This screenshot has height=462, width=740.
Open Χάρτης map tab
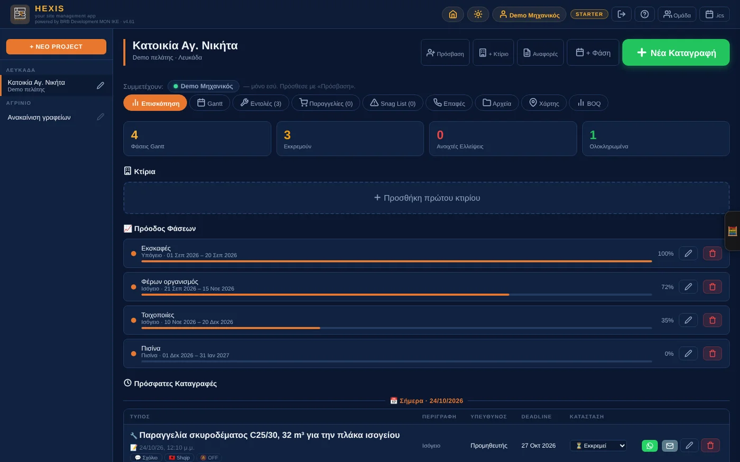point(544,103)
